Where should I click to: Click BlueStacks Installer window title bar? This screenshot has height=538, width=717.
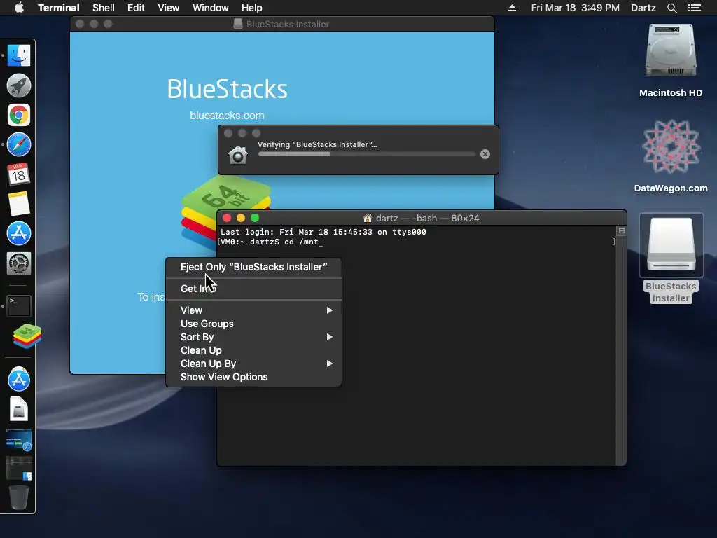click(x=282, y=24)
